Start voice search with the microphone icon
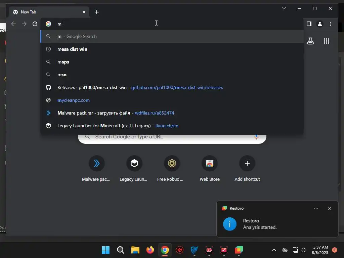The width and height of the screenshot is (344, 258). click(256, 137)
